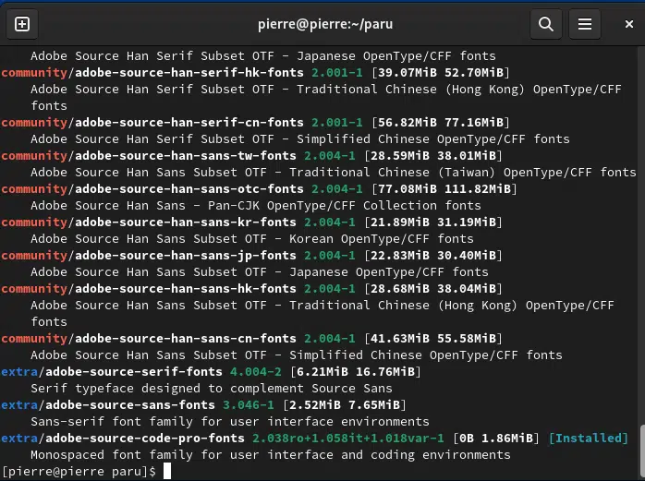Click size text [39.07MiB 52.70MiB]
This screenshot has height=481, width=645.
441,73
